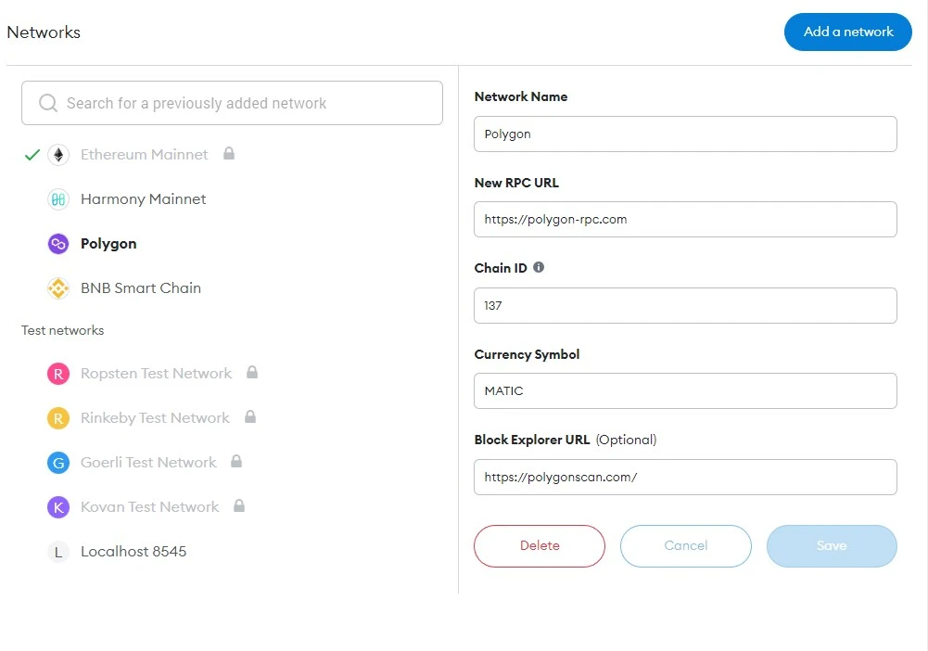Click the blue Goerli G icon

coord(58,463)
